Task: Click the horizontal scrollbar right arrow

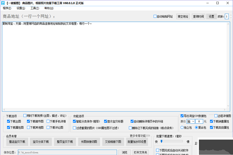Action: [x=225, y=110]
